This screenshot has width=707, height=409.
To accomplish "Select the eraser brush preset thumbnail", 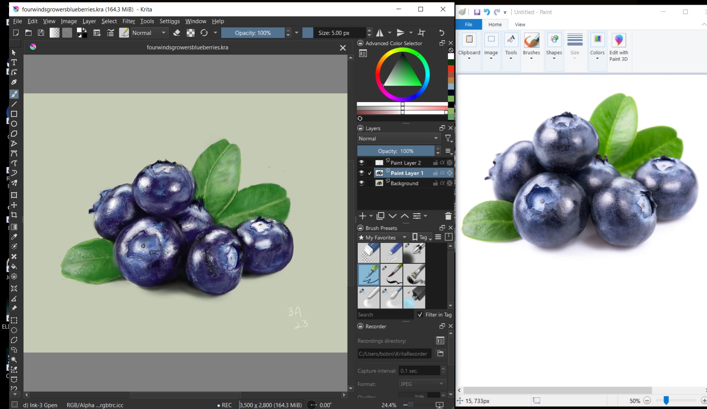I will [x=368, y=253].
